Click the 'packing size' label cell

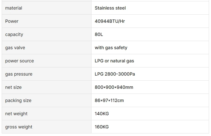tap(18, 100)
